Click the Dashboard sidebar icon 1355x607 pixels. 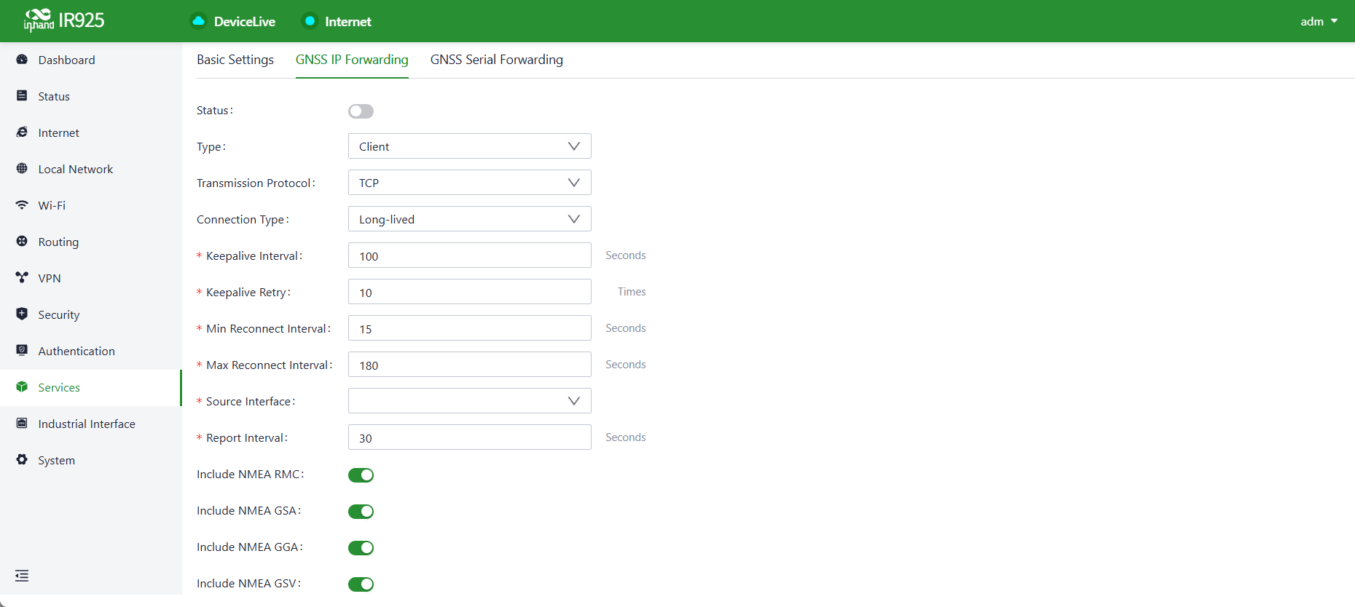(22, 60)
